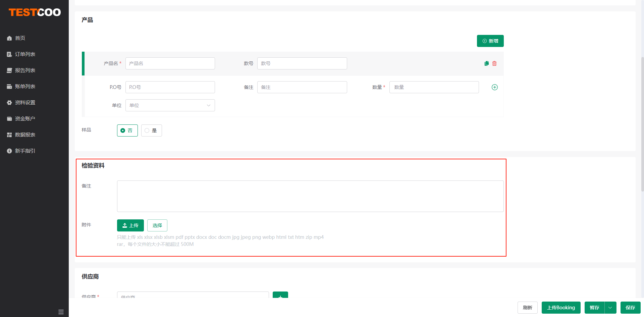Click the TESTCOO logo
The image size is (644, 317).
[35, 12]
